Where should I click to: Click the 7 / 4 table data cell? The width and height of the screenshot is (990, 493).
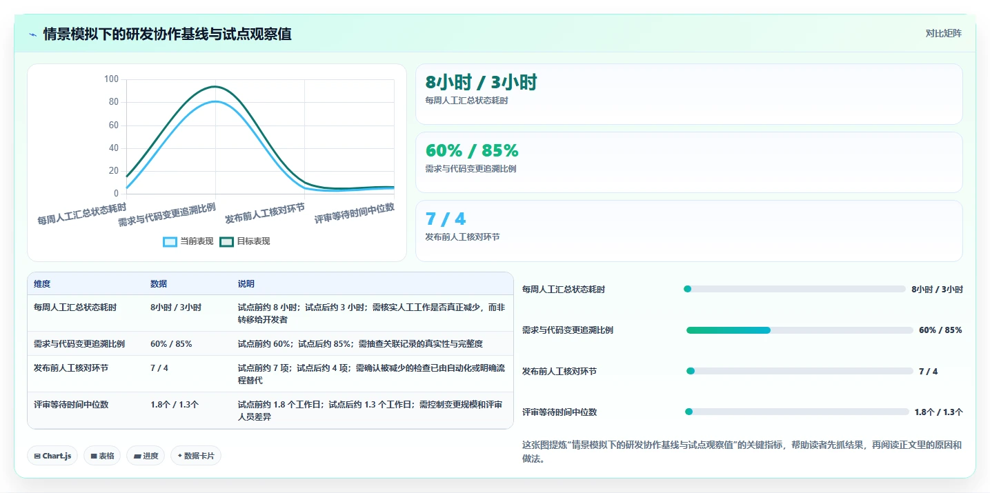pyautogui.click(x=159, y=368)
